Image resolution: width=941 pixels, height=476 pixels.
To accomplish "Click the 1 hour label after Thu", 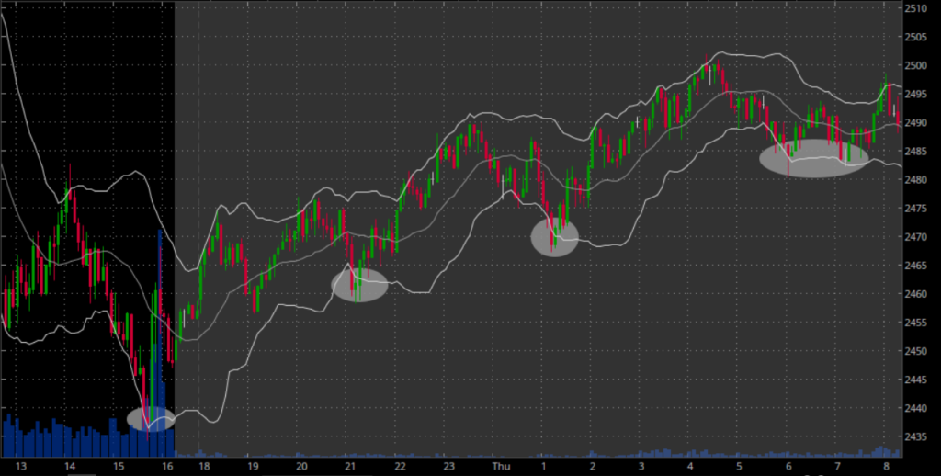I will 544,467.
